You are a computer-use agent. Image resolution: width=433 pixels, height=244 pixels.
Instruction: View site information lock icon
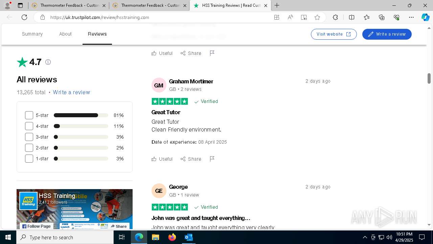tap(43, 17)
